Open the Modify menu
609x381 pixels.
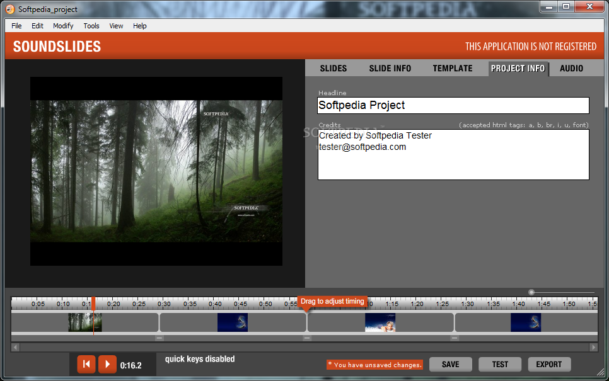point(63,26)
